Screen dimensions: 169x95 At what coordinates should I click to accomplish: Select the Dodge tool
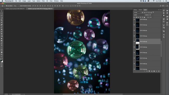pyautogui.click(x=2, y=41)
